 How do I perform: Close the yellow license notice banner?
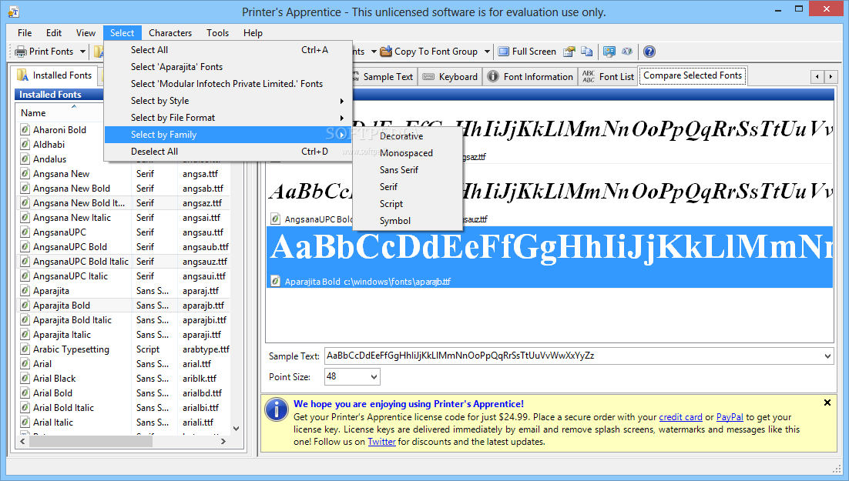(x=827, y=403)
